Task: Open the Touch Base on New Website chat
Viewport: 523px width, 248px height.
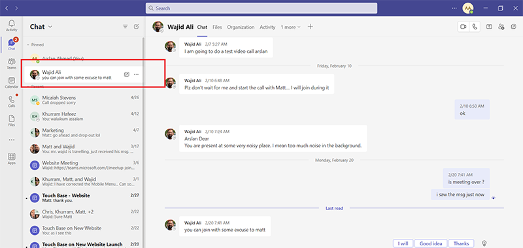Action: point(83,230)
